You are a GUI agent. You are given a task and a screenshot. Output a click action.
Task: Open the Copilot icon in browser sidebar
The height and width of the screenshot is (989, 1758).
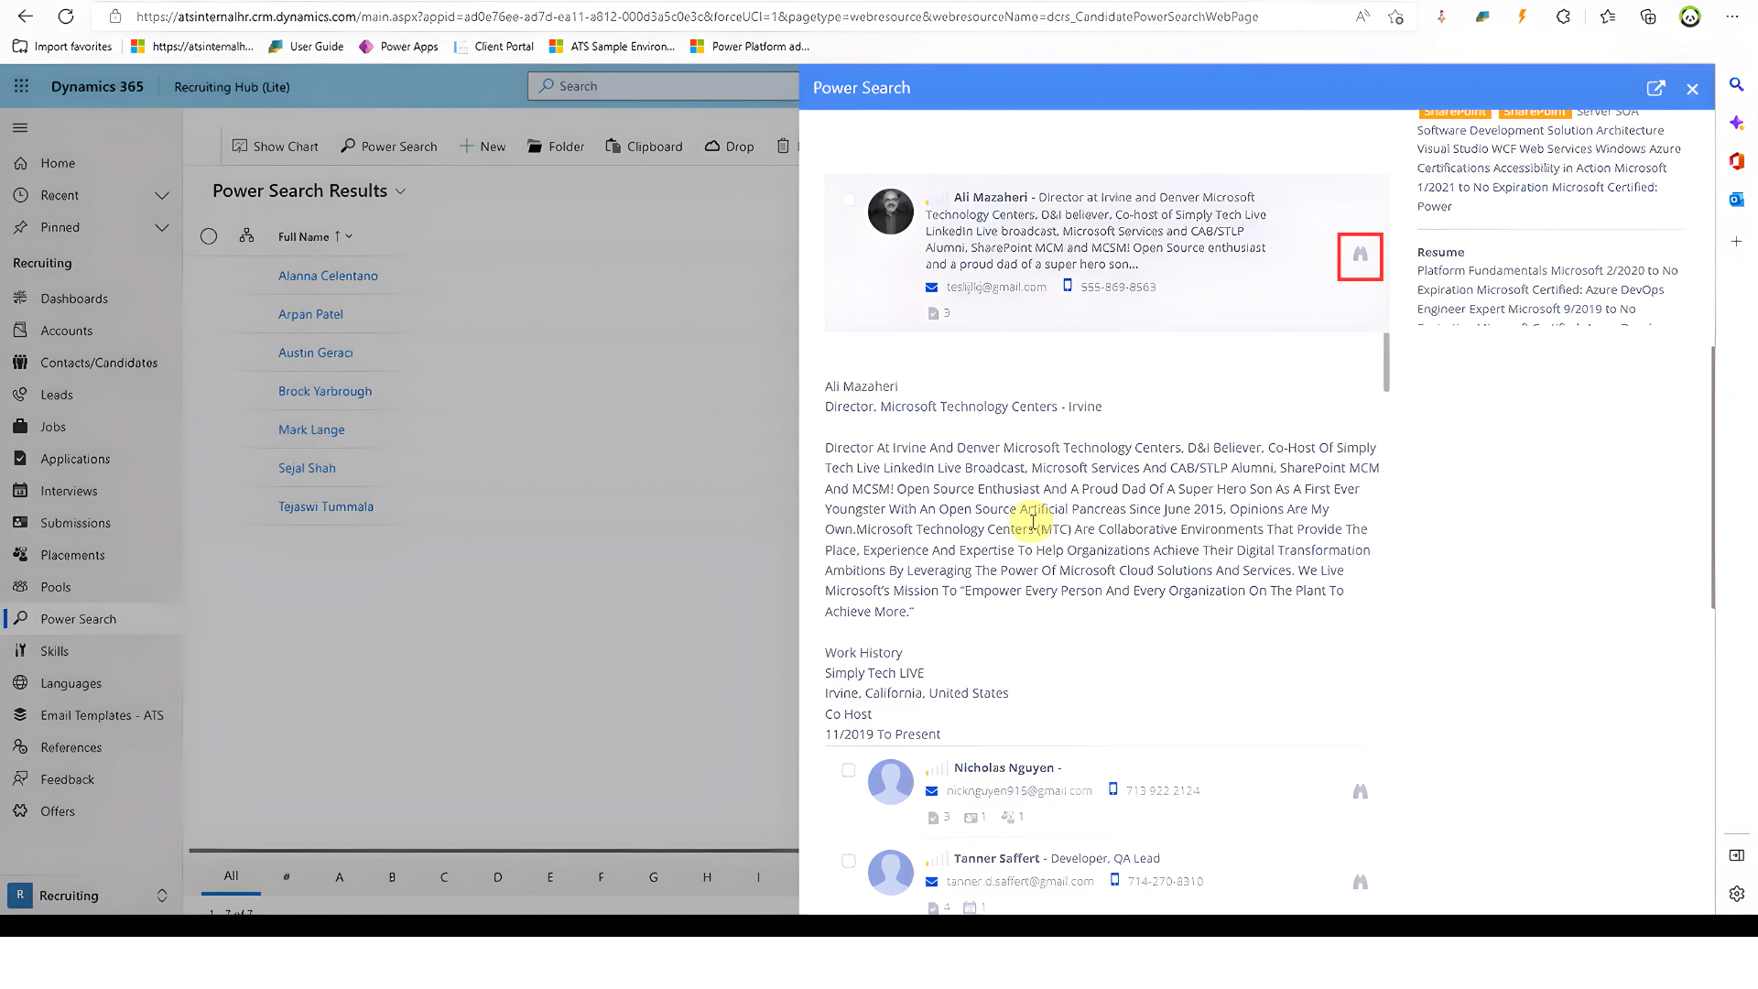(x=1736, y=123)
